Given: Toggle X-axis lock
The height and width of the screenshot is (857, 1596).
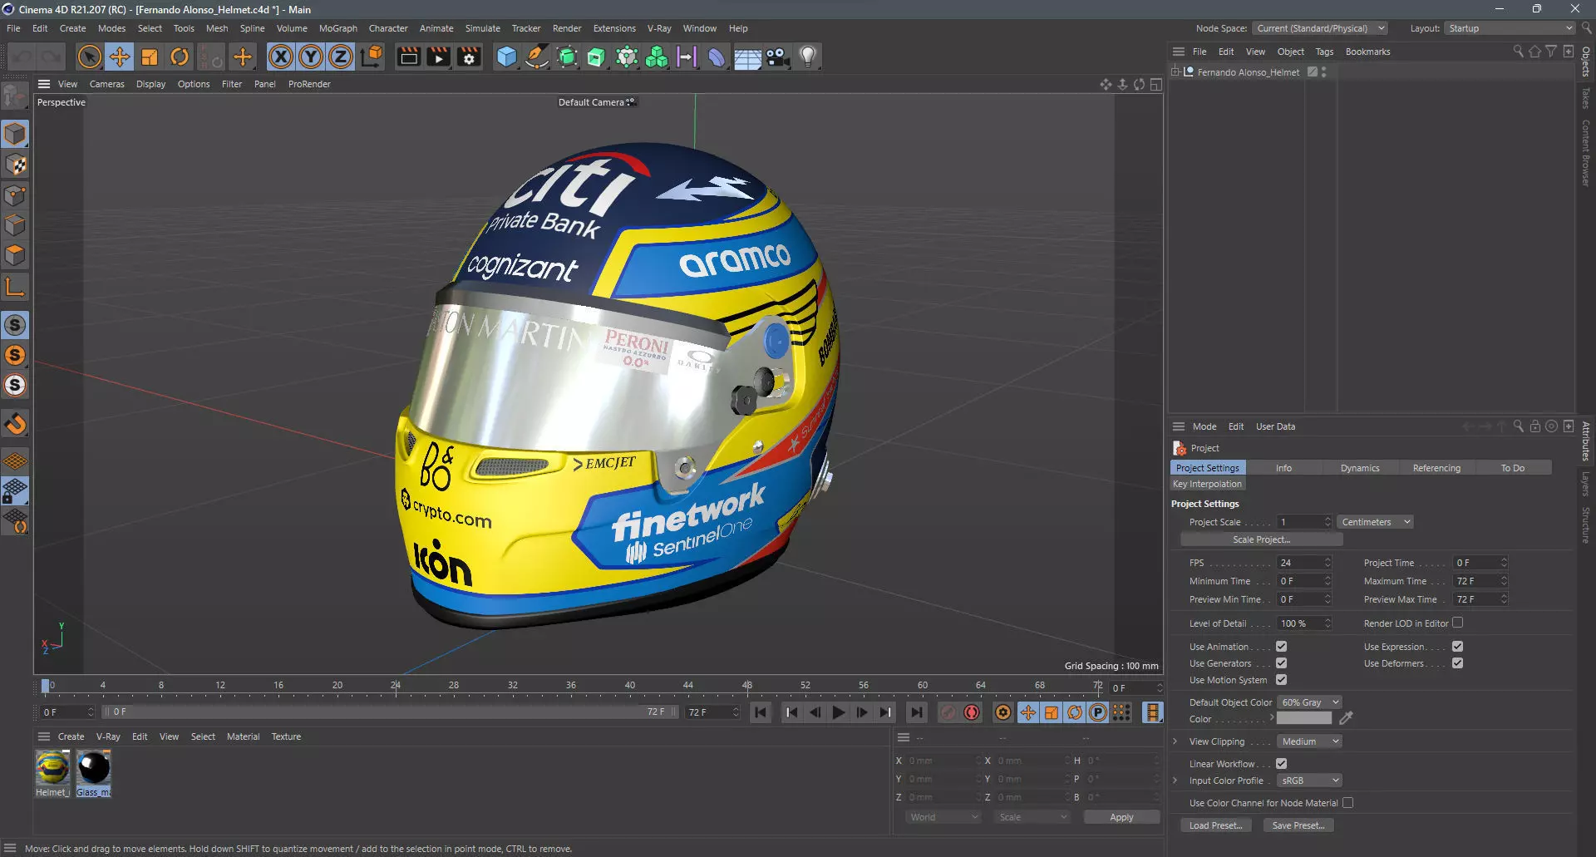Looking at the screenshot, I should [x=281, y=57].
